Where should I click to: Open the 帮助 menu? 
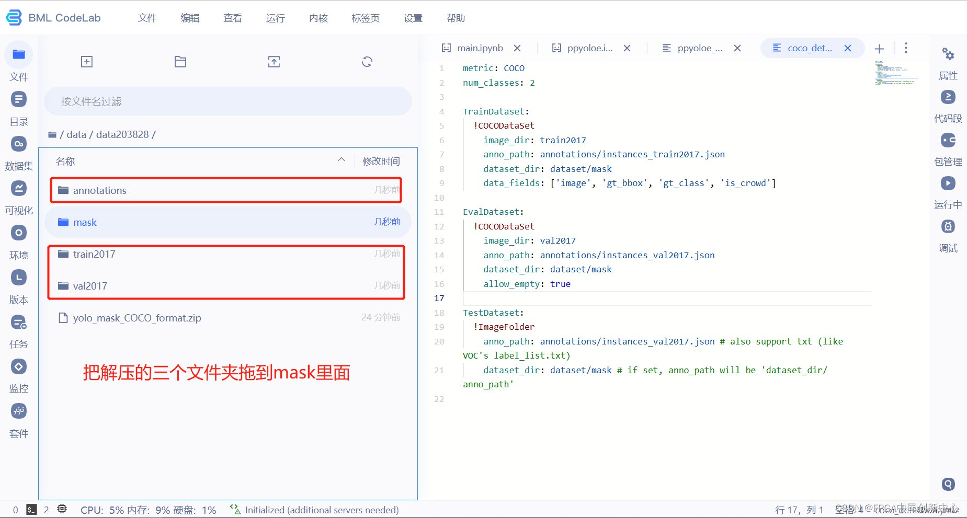pos(456,18)
